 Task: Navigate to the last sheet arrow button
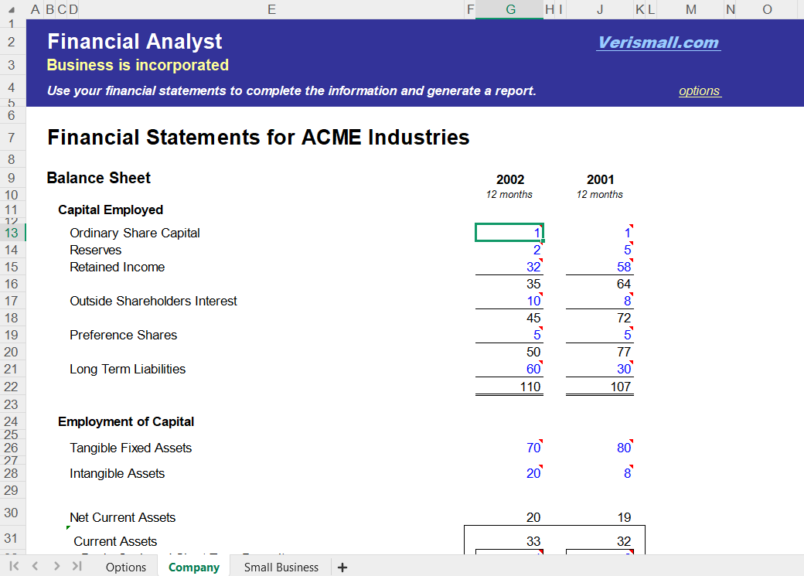point(77,567)
